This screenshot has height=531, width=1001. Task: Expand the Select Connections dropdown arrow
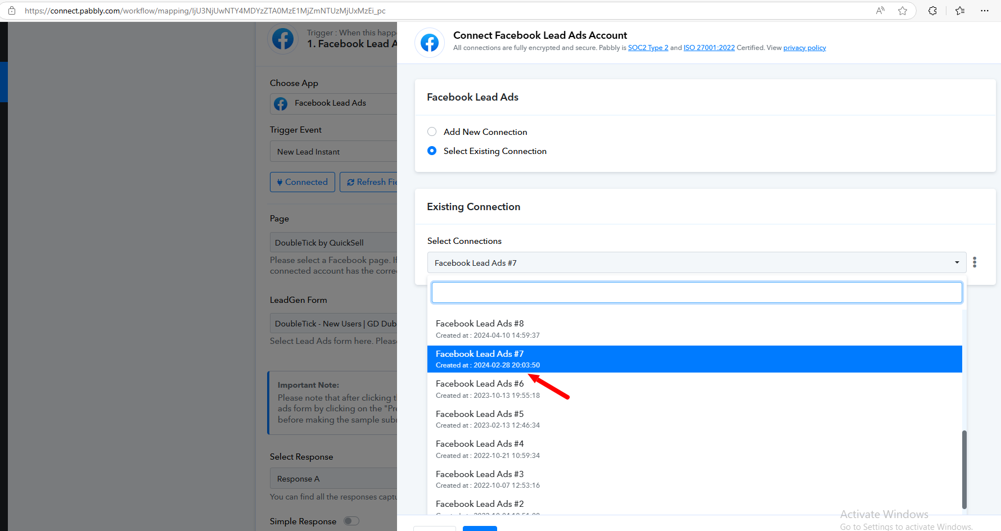(x=957, y=262)
